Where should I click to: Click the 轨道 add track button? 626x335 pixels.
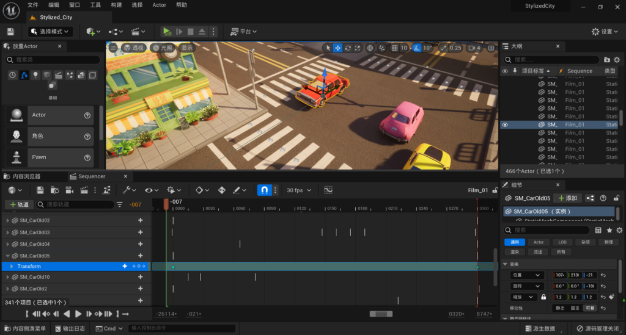point(19,204)
